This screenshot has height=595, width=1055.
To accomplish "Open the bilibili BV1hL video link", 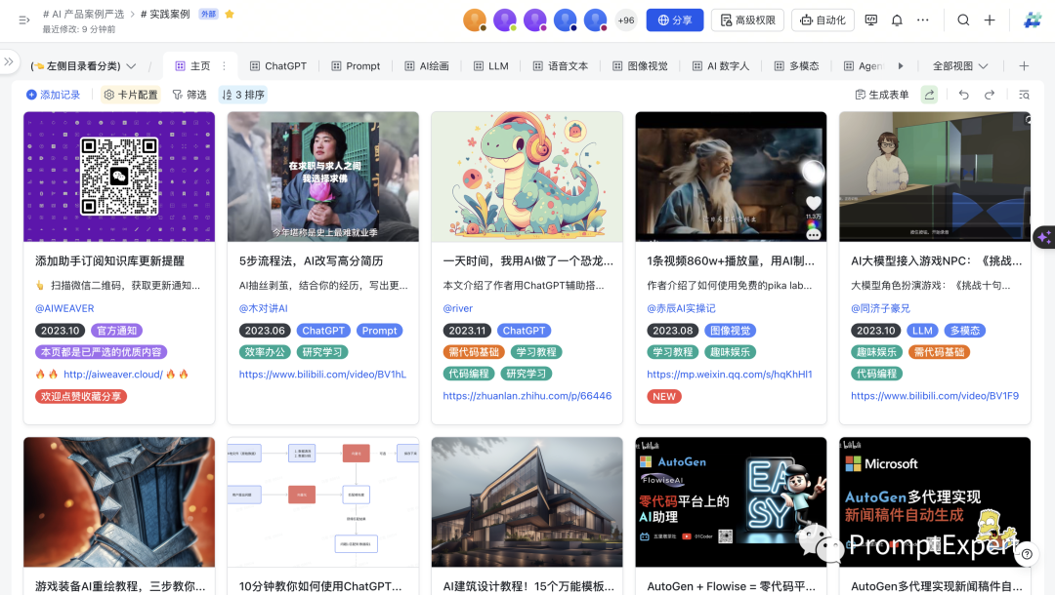I will (x=322, y=374).
